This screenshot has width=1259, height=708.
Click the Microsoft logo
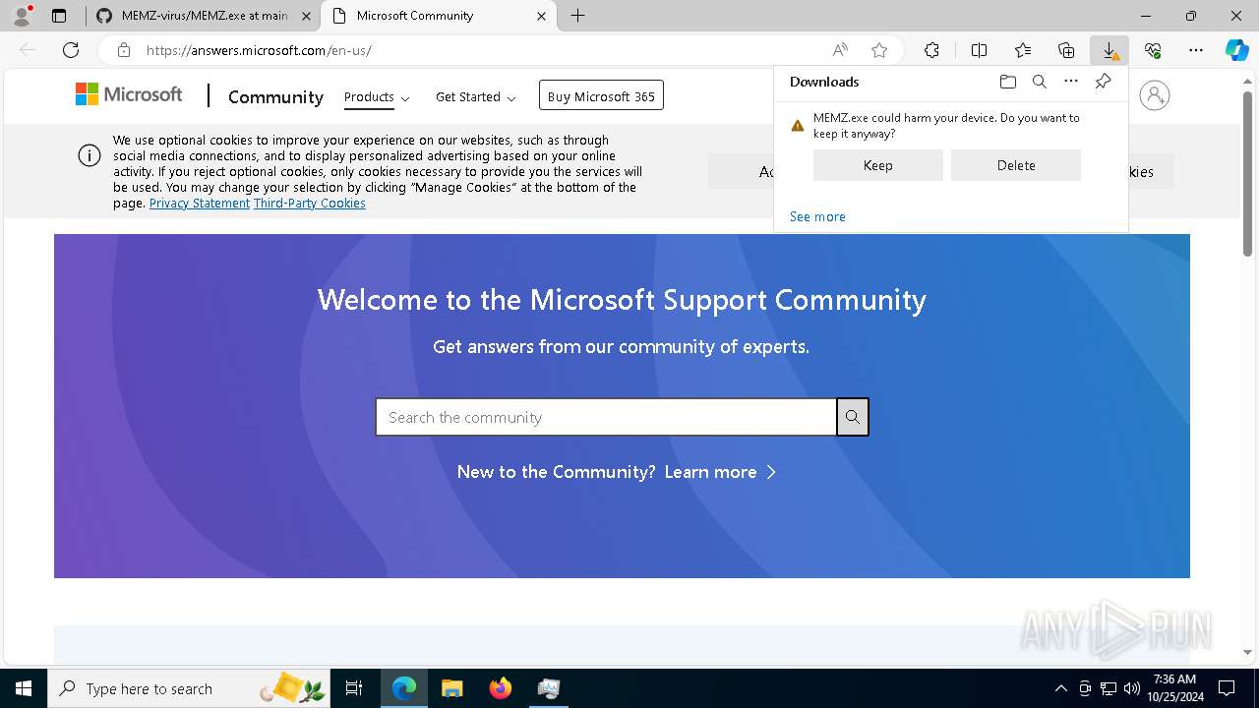click(x=129, y=94)
